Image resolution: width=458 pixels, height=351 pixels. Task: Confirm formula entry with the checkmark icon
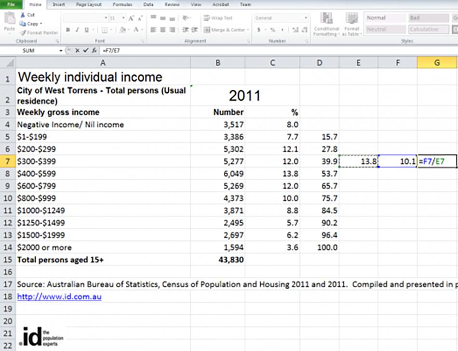click(85, 51)
